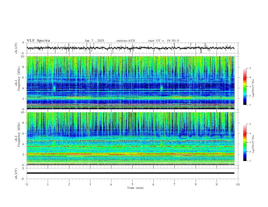Click the ch.1 "Frequency (kHz)" axis label
Screen dimensions: 268x207
(x=19, y=78)
